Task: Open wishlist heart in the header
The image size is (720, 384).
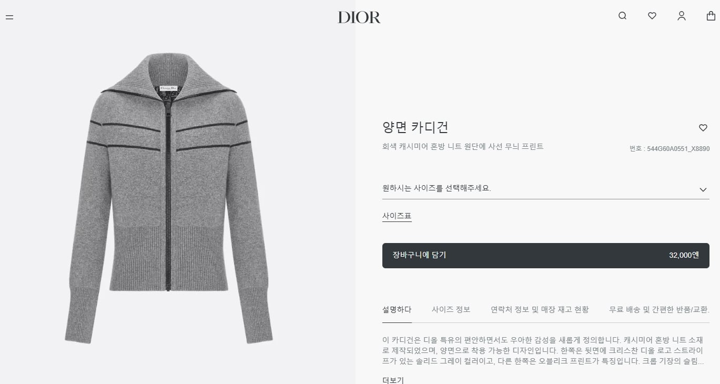Action: click(652, 16)
